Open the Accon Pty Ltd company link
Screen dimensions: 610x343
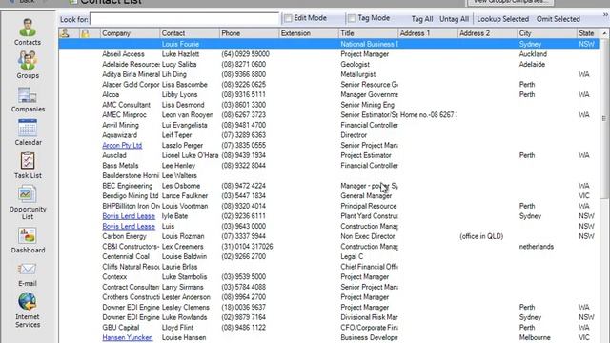pyautogui.click(x=122, y=146)
